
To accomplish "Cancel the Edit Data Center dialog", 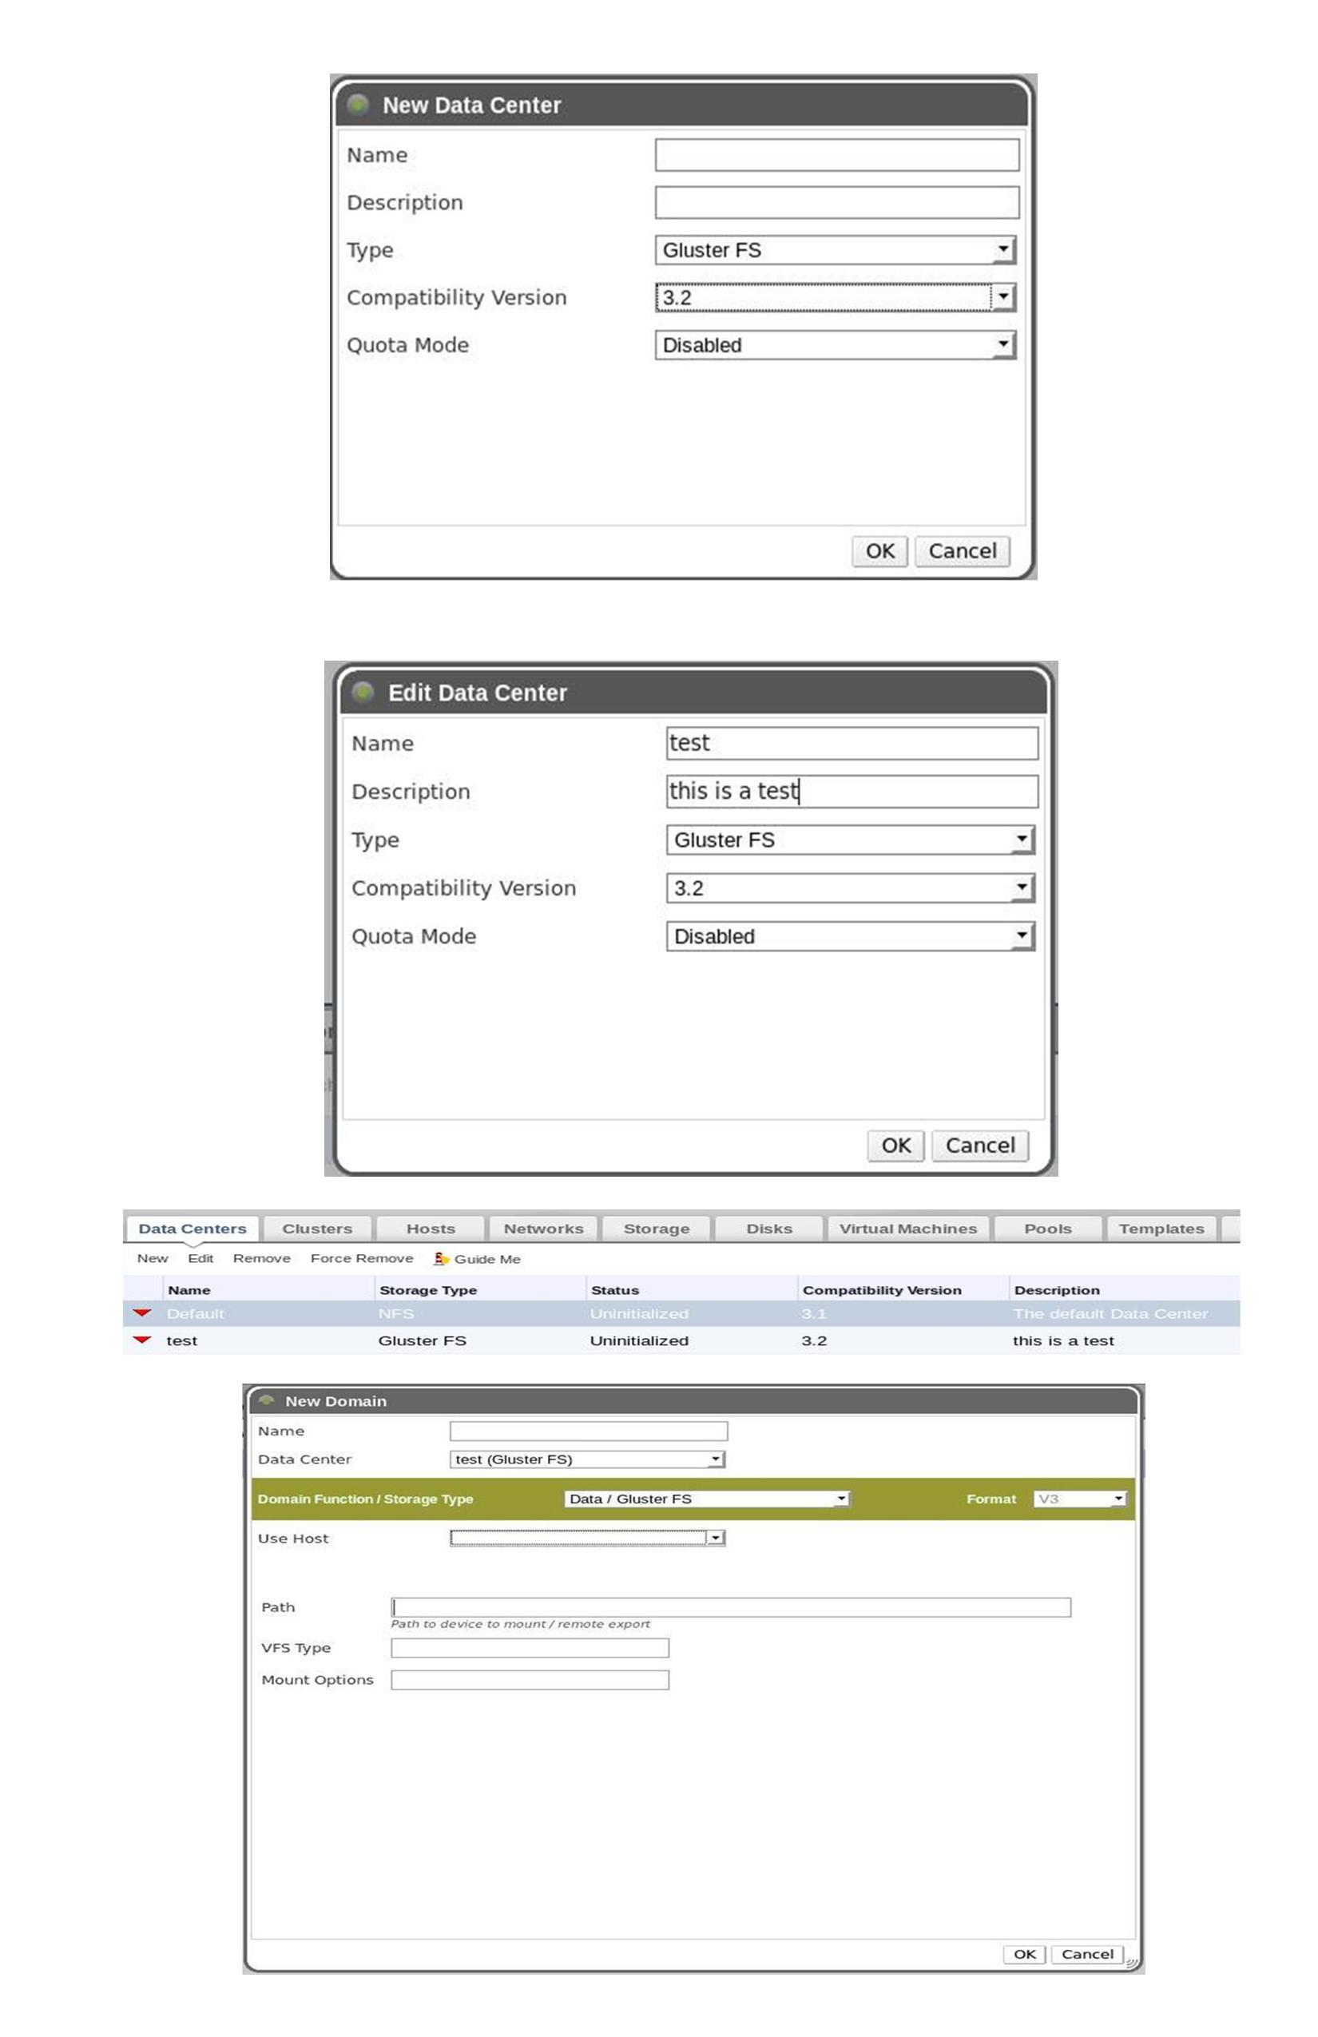I will [x=979, y=1146].
